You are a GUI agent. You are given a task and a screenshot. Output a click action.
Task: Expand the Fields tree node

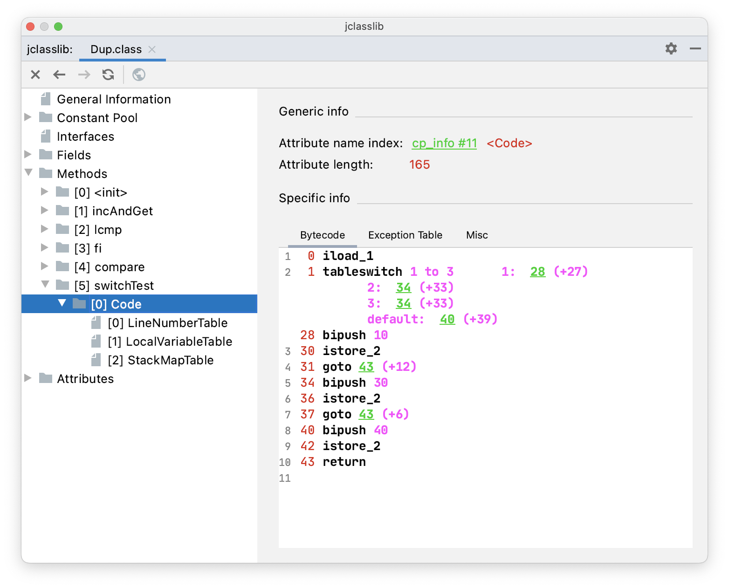pyautogui.click(x=28, y=155)
